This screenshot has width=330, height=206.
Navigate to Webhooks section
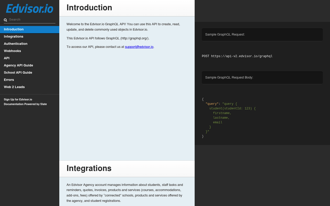[30, 51]
